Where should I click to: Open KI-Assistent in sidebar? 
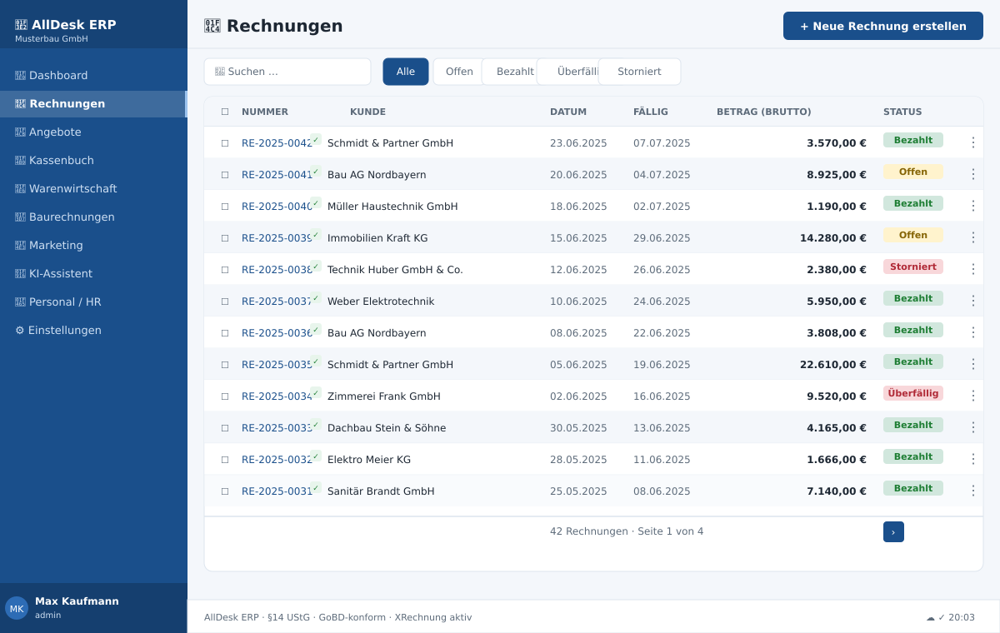[93, 273]
